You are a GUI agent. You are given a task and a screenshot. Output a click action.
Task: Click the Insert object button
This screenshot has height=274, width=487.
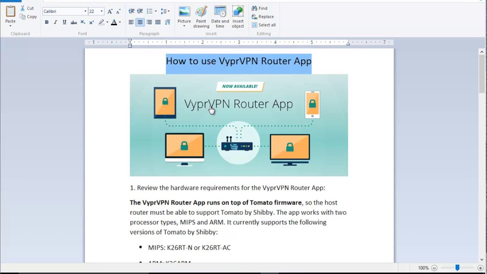[x=238, y=17]
